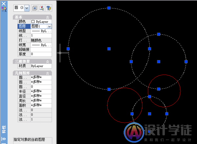Click the 圆... row with value 0
Image resolution: width=197 pixels, height=144 pixels.
[35, 87]
